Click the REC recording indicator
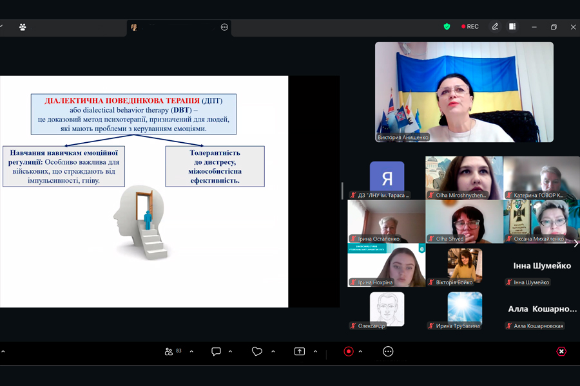The width and height of the screenshot is (580, 386). point(470,26)
